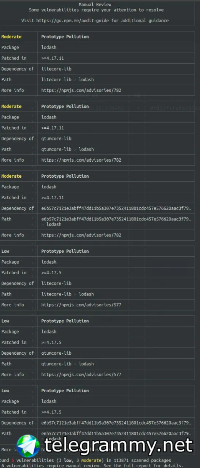
Task: Open advisories/577 link in qtumcore-lib Low table
Action: tap(81, 375)
